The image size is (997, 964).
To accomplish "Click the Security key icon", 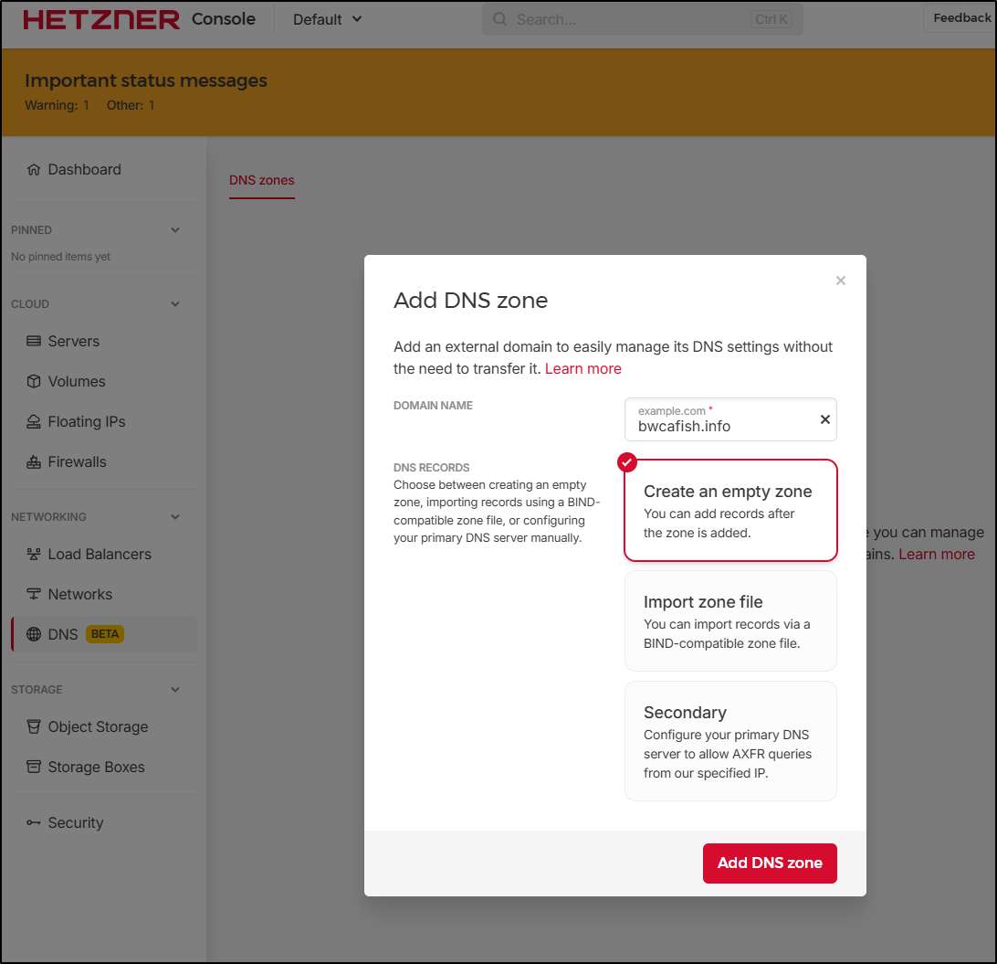I will point(34,823).
